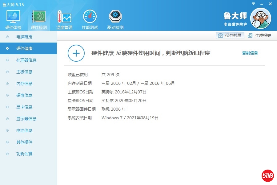
Task: Show 内存信息 memory info page
Action: tap(24, 84)
